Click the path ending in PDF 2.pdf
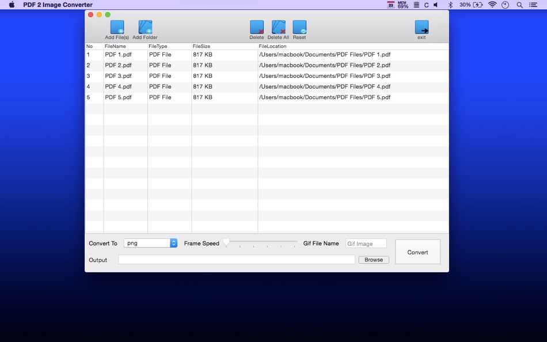This screenshot has width=547, height=342. (324, 65)
